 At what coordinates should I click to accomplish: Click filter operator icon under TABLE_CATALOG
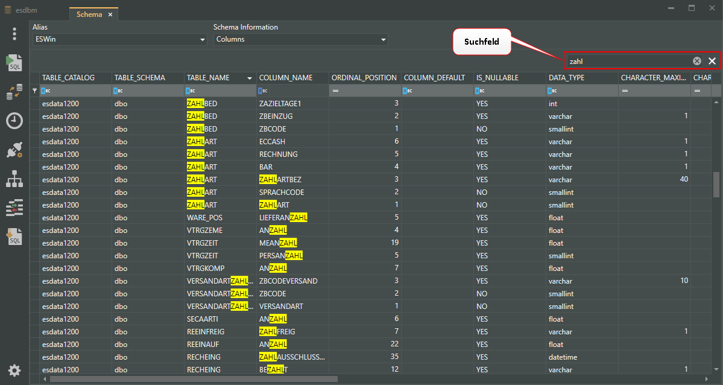click(46, 91)
